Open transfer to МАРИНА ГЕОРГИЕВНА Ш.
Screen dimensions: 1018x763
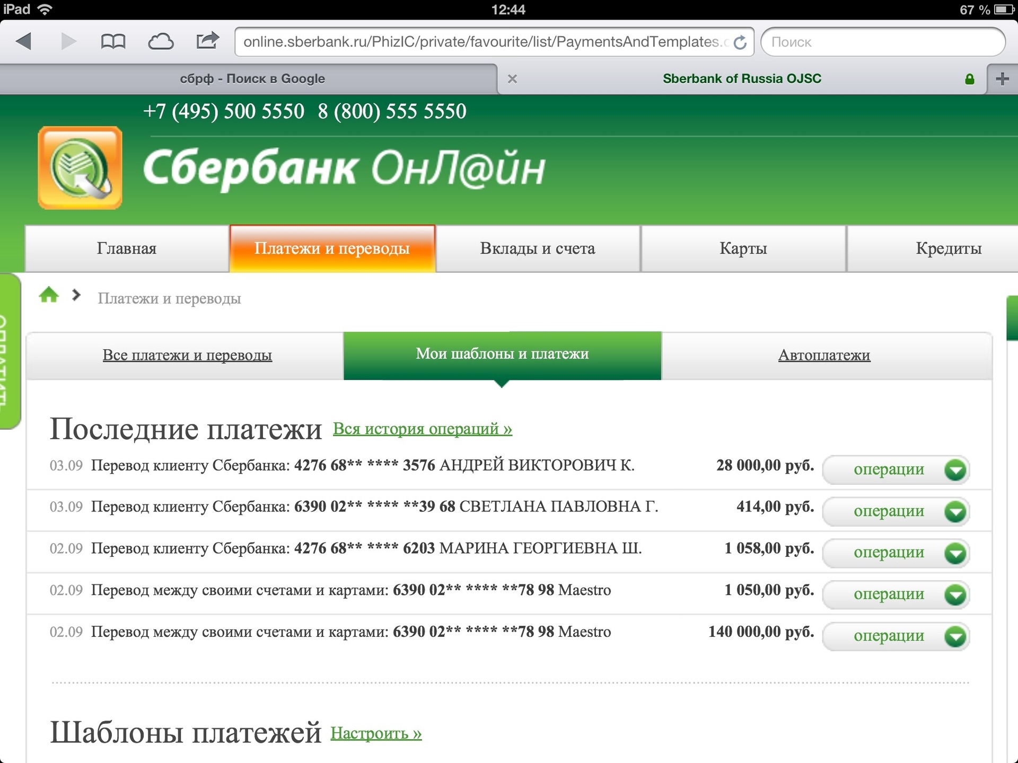pos(366,548)
